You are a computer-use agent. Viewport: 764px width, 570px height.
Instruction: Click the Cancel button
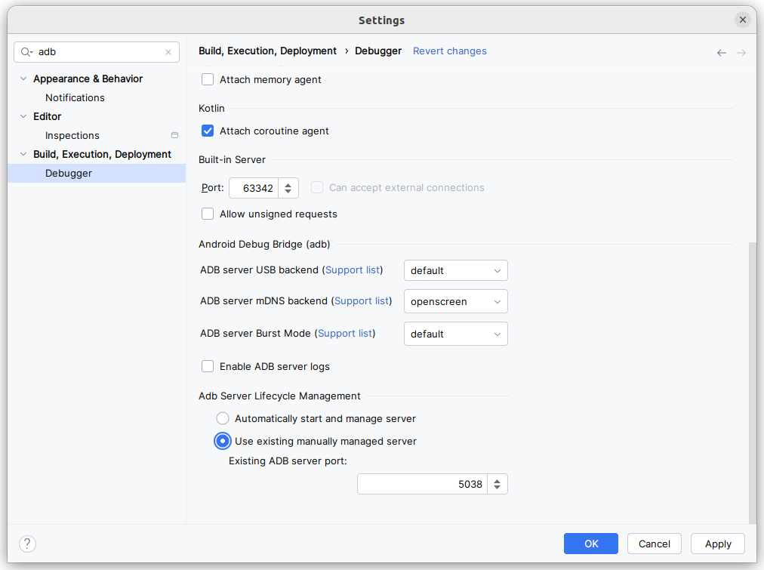pyautogui.click(x=655, y=544)
